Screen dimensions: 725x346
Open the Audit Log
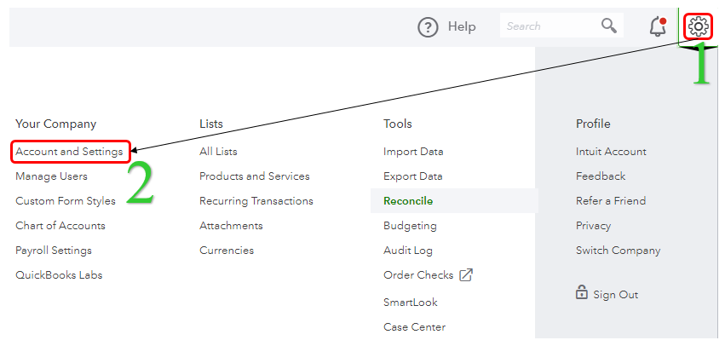click(x=408, y=251)
